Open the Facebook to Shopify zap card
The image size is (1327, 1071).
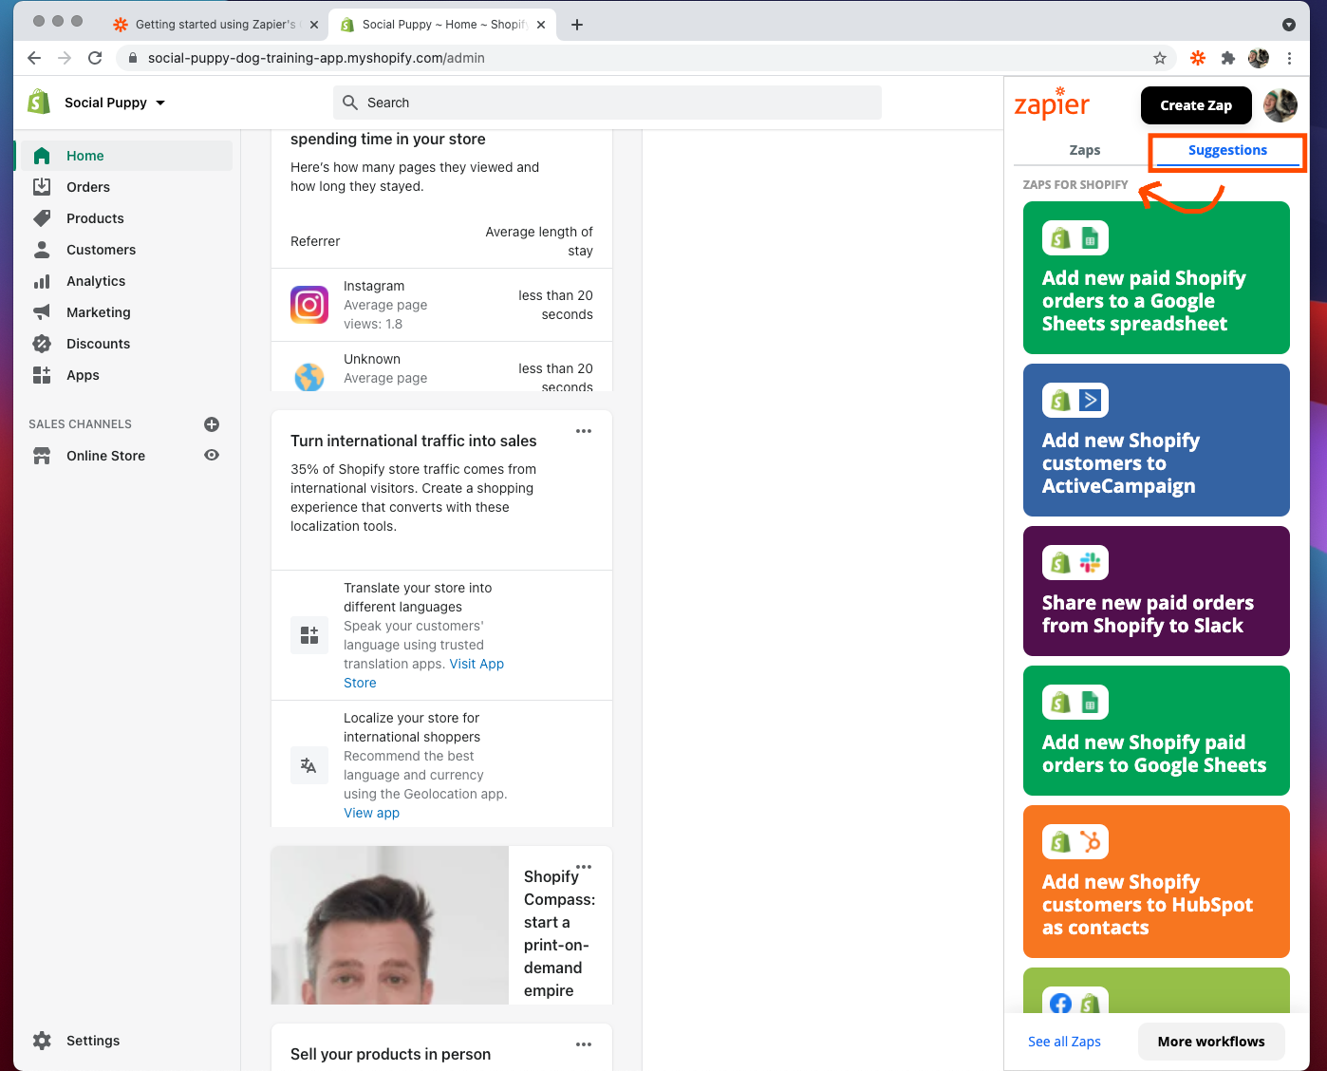pyautogui.click(x=1156, y=989)
